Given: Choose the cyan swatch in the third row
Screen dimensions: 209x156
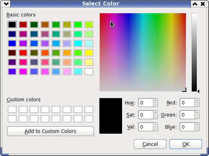Looking at the screenshot, I should pos(78,43).
